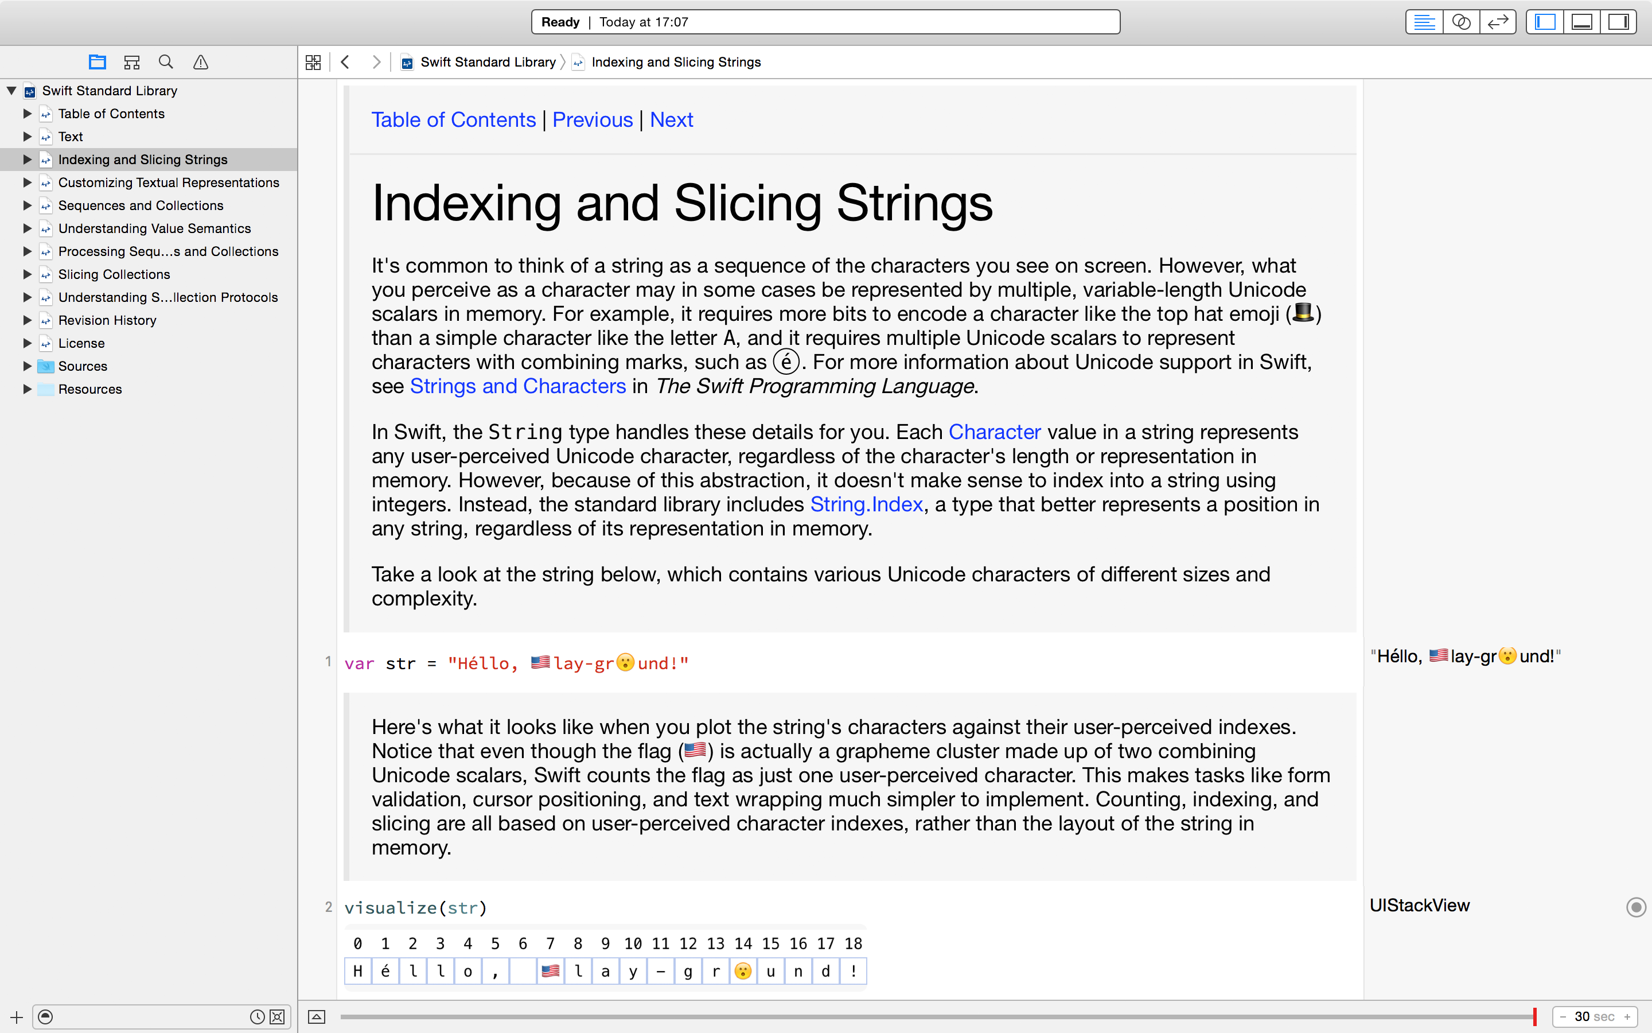The width and height of the screenshot is (1652, 1033).
Task: Open the Strings and Characters link
Action: coord(517,386)
